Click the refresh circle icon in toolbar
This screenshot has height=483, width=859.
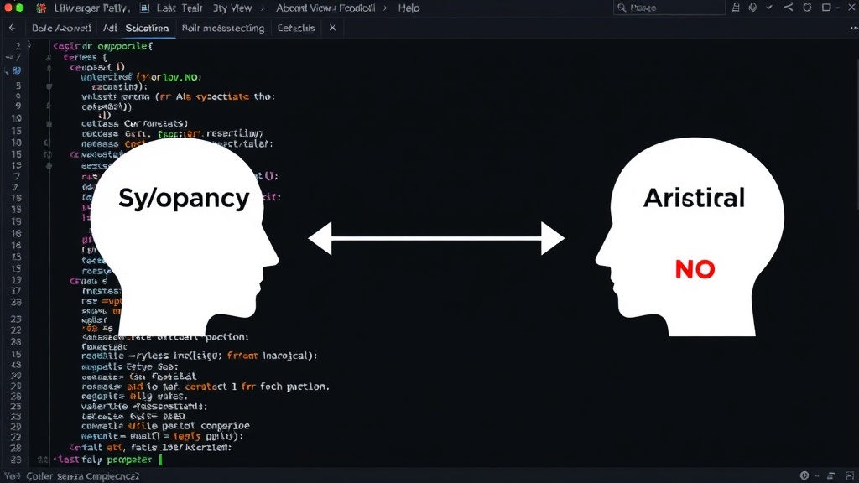click(x=807, y=8)
